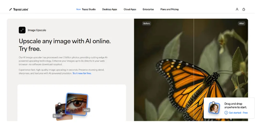Open the Enterprise navigation menu
This screenshot has width=255, height=127.
coord(148,10)
